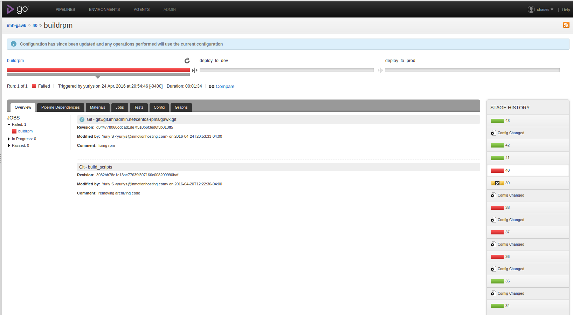Click info icon in configuration notice
The image size is (573, 315).
14,44
